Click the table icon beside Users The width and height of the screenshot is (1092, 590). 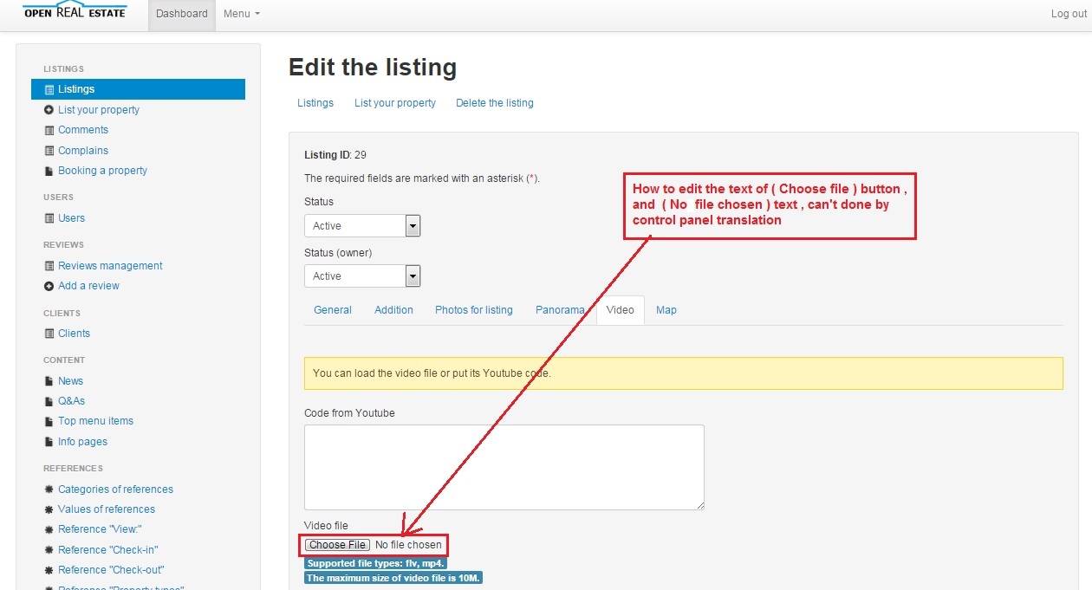[x=49, y=218]
